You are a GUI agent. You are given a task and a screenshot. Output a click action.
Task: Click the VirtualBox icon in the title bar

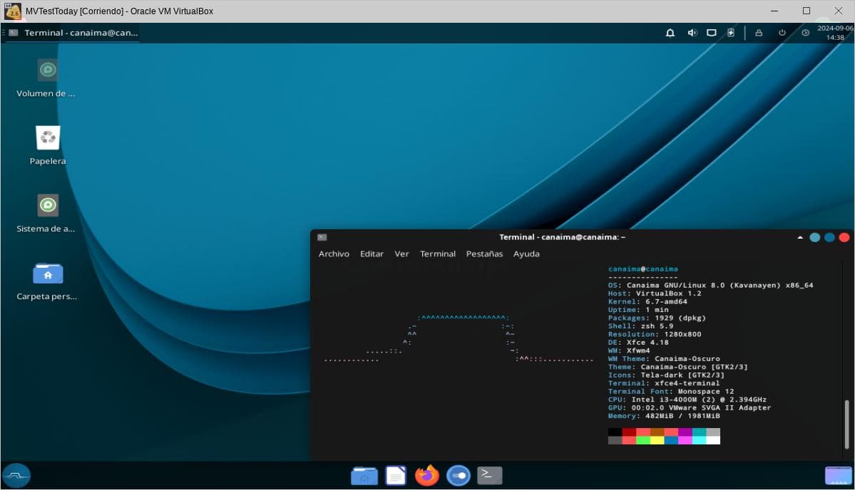point(13,11)
